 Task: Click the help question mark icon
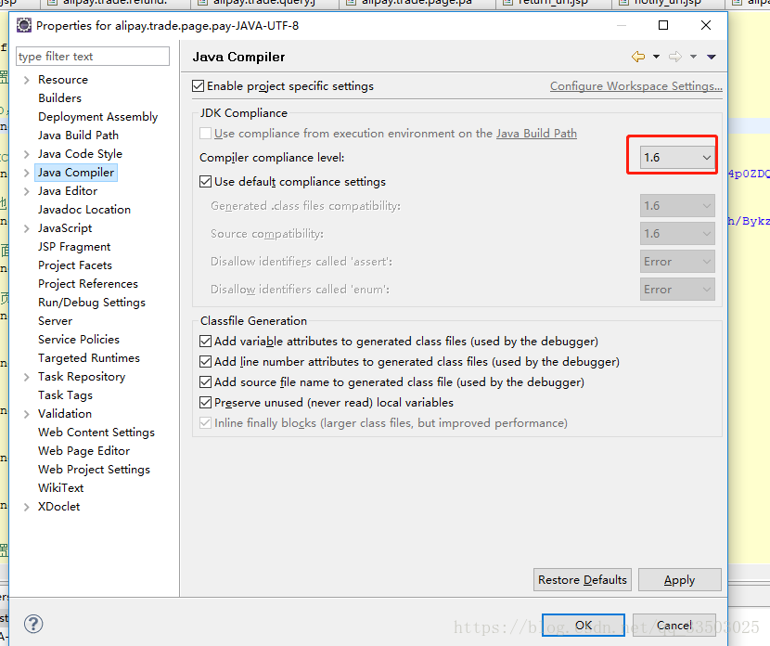[33, 624]
